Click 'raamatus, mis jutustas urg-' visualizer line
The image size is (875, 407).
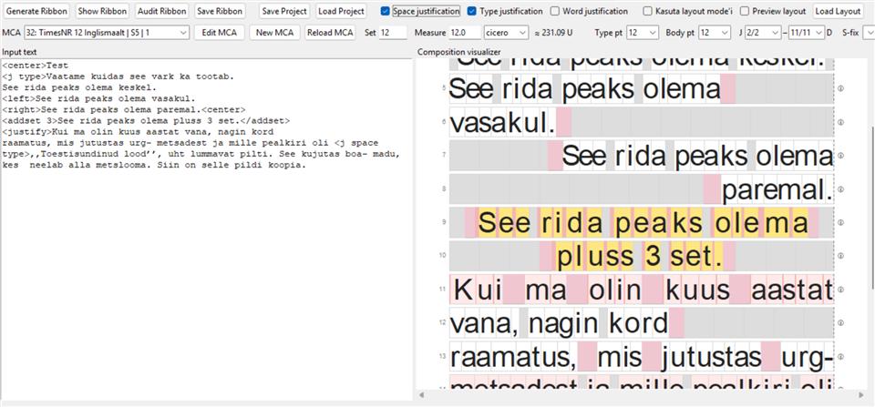click(x=641, y=356)
